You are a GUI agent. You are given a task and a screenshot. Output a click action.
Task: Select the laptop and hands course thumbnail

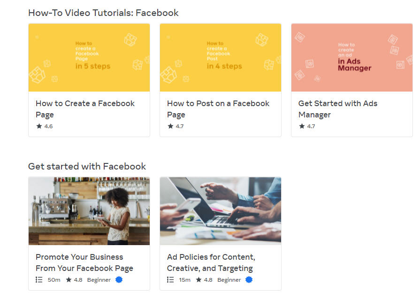click(x=221, y=211)
